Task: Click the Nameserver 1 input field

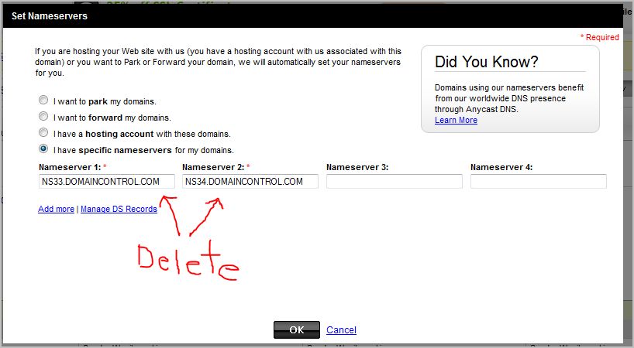Action: [x=106, y=182]
